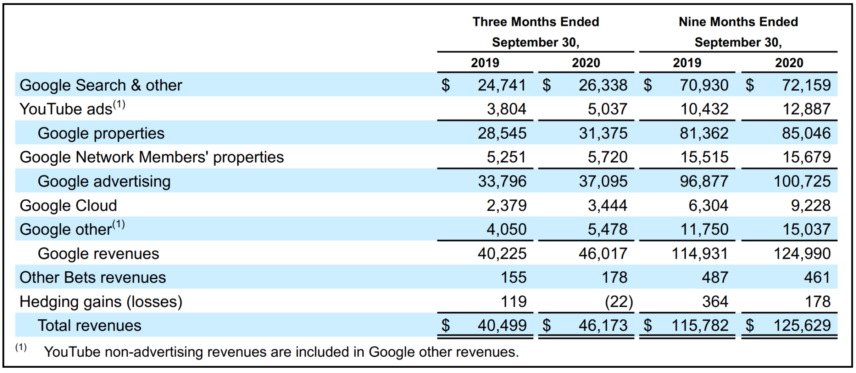Select 'Google Network Members' properties' label
The image size is (856, 373).
152,157
